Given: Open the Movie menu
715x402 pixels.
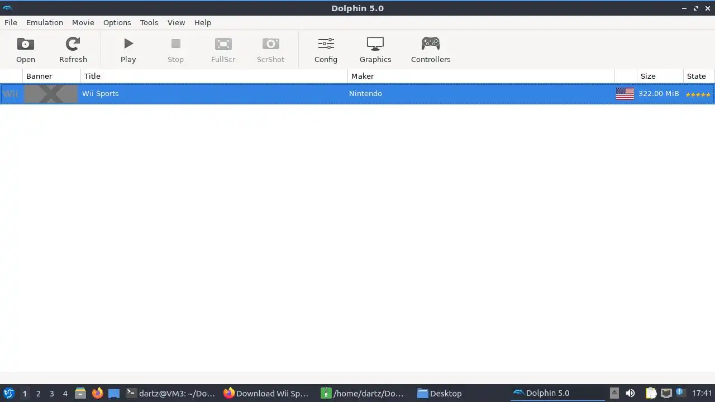Looking at the screenshot, I should (x=83, y=22).
